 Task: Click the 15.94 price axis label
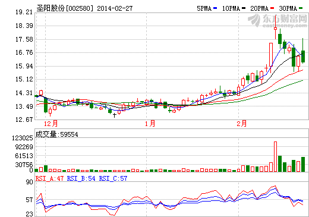(24, 66)
